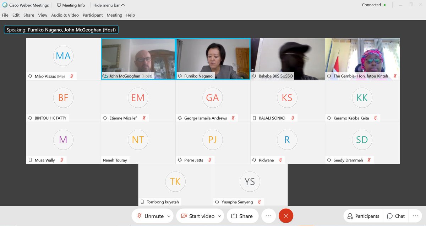Image resolution: width=426 pixels, height=226 pixels.
Task: Click the red leave meeting button
Action: click(x=286, y=216)
